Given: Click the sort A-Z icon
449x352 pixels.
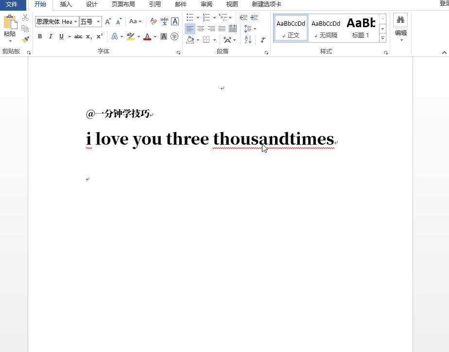Looking at the screenshot, I should 248,39.
